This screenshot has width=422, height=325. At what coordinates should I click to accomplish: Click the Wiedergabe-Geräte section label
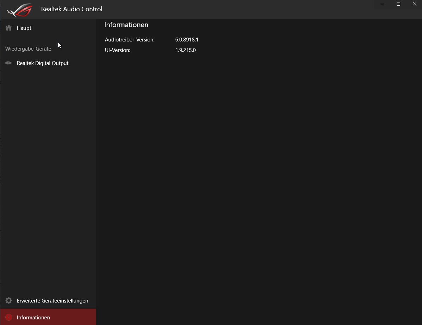28,48
